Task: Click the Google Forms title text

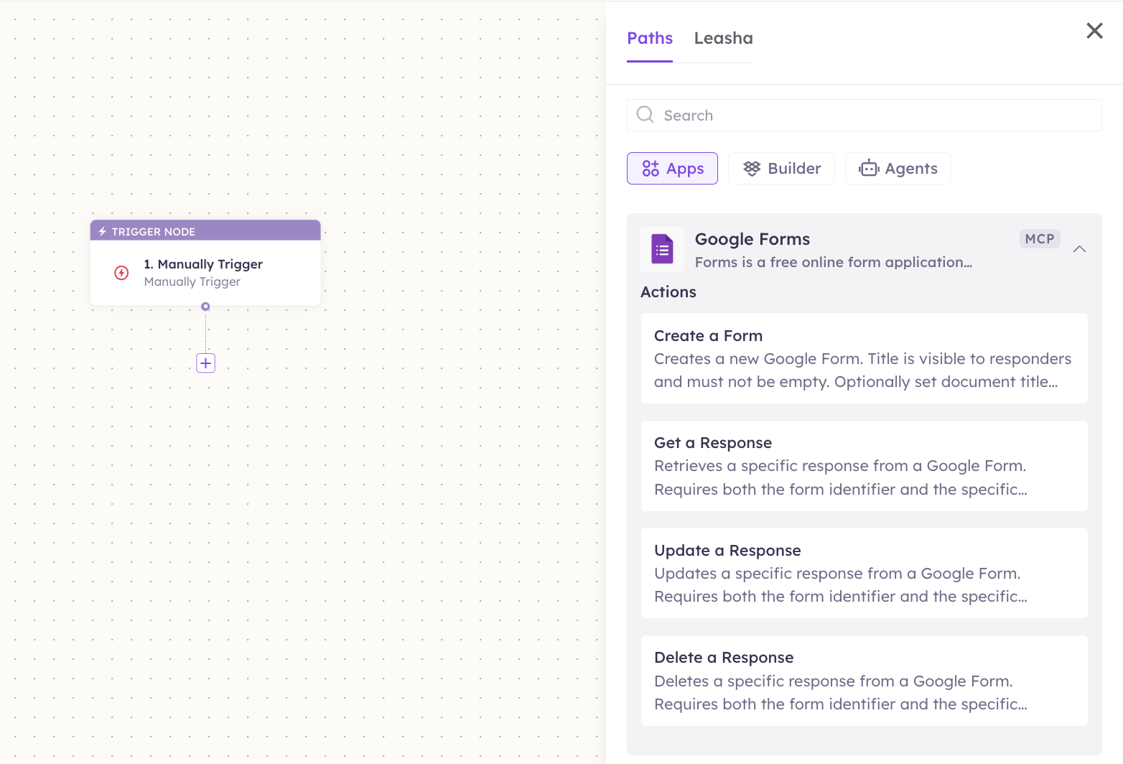Action: point(752,239)
